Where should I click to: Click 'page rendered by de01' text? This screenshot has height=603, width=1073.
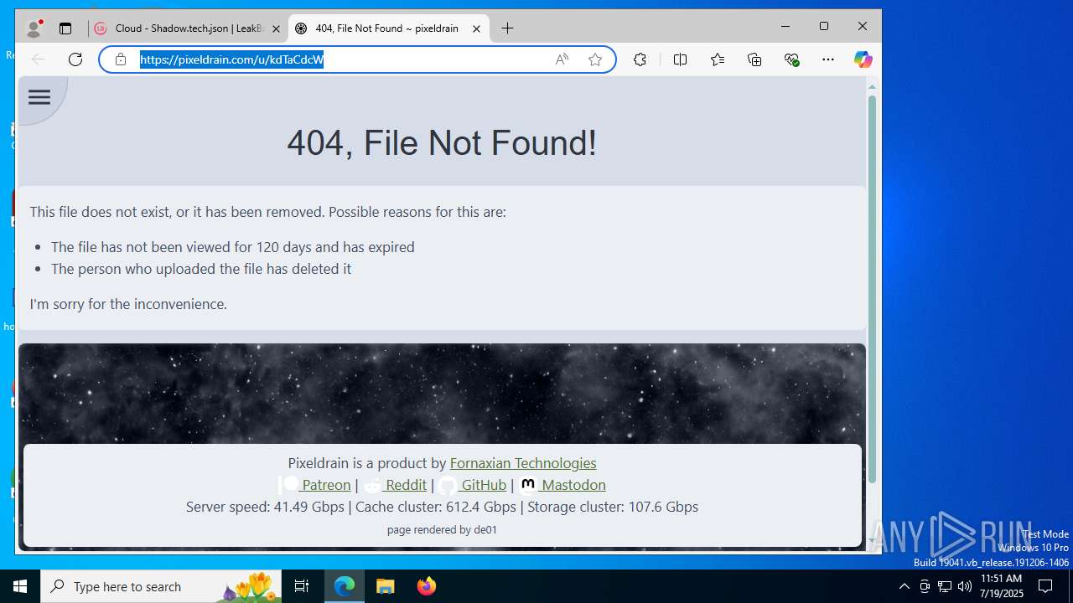point(442,529)
